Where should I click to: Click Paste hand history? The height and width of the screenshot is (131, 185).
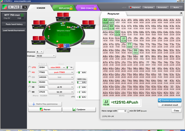tap(14, 24)
